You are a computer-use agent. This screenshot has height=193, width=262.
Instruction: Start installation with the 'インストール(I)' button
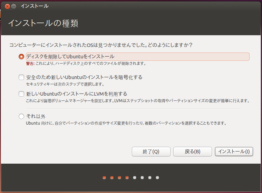pos(234,152)
